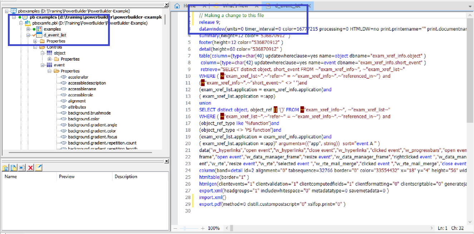Select the background.color property
The height and width of the screenshot is (234, 474).
coord(84,119)
